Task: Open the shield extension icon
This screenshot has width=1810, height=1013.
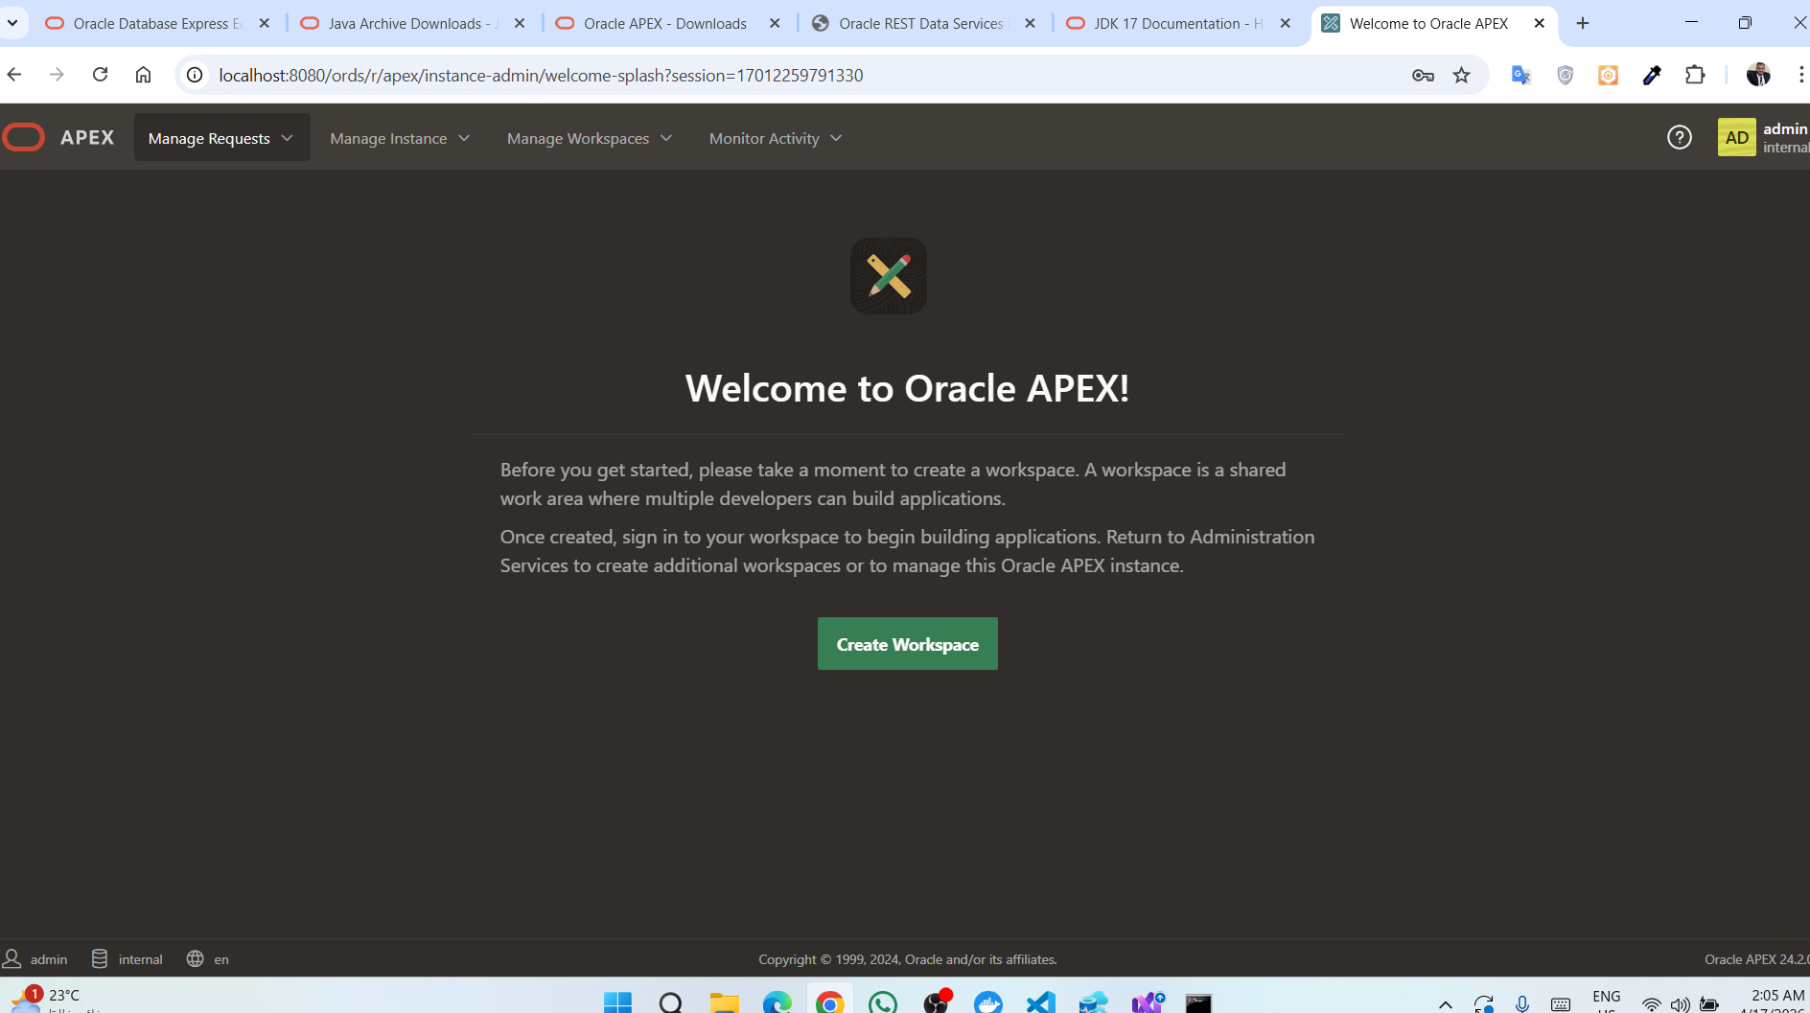Action: tap(1565, 75)
